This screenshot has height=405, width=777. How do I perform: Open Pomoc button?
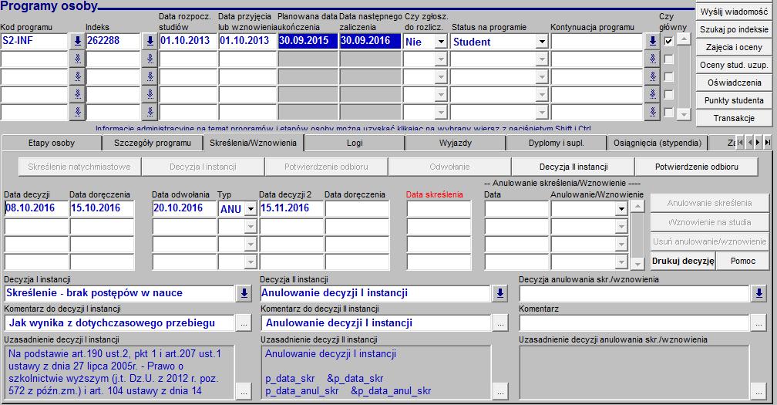743,261
